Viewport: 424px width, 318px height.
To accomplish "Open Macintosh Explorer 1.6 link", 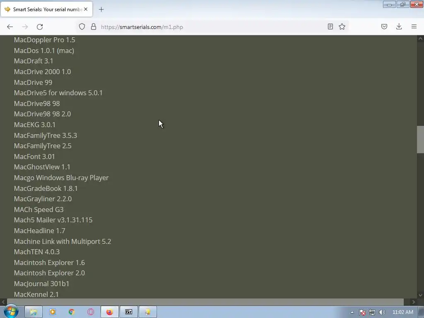I will 50,263.
